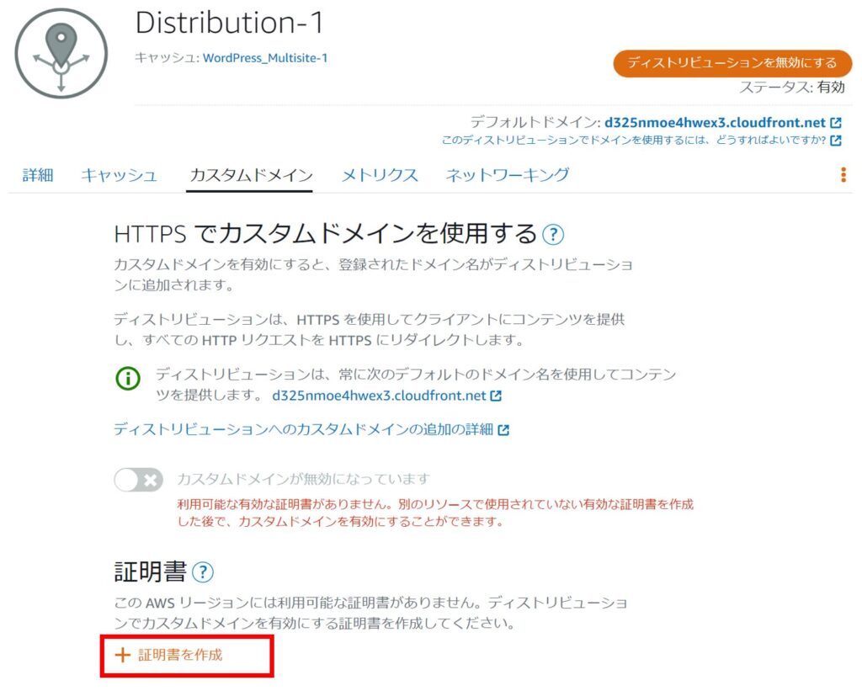Select the カスタムドメイン tab
This screenshot has width=862, height=691.
250,175
